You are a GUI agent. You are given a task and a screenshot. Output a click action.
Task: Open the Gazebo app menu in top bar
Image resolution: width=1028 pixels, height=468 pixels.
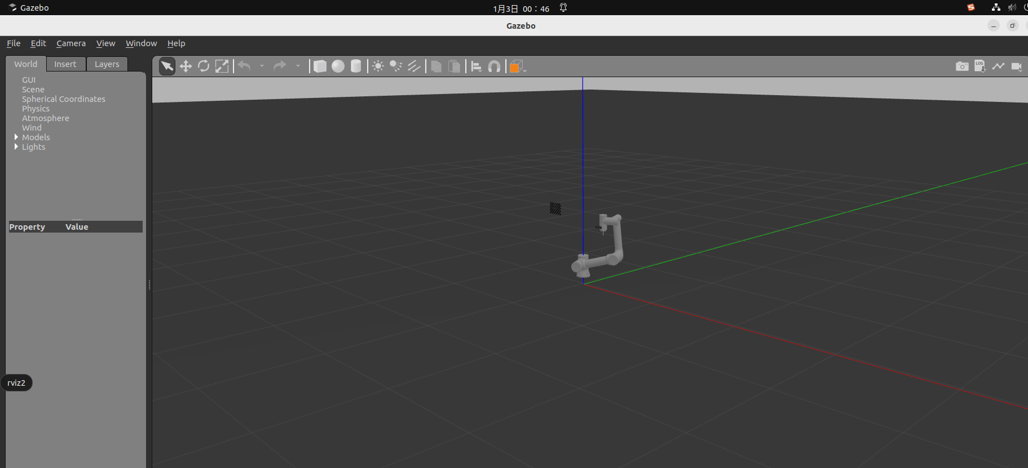pos(29,8)
